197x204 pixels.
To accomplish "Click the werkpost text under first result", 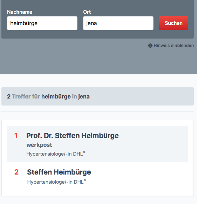I will (x=39, y=145).
